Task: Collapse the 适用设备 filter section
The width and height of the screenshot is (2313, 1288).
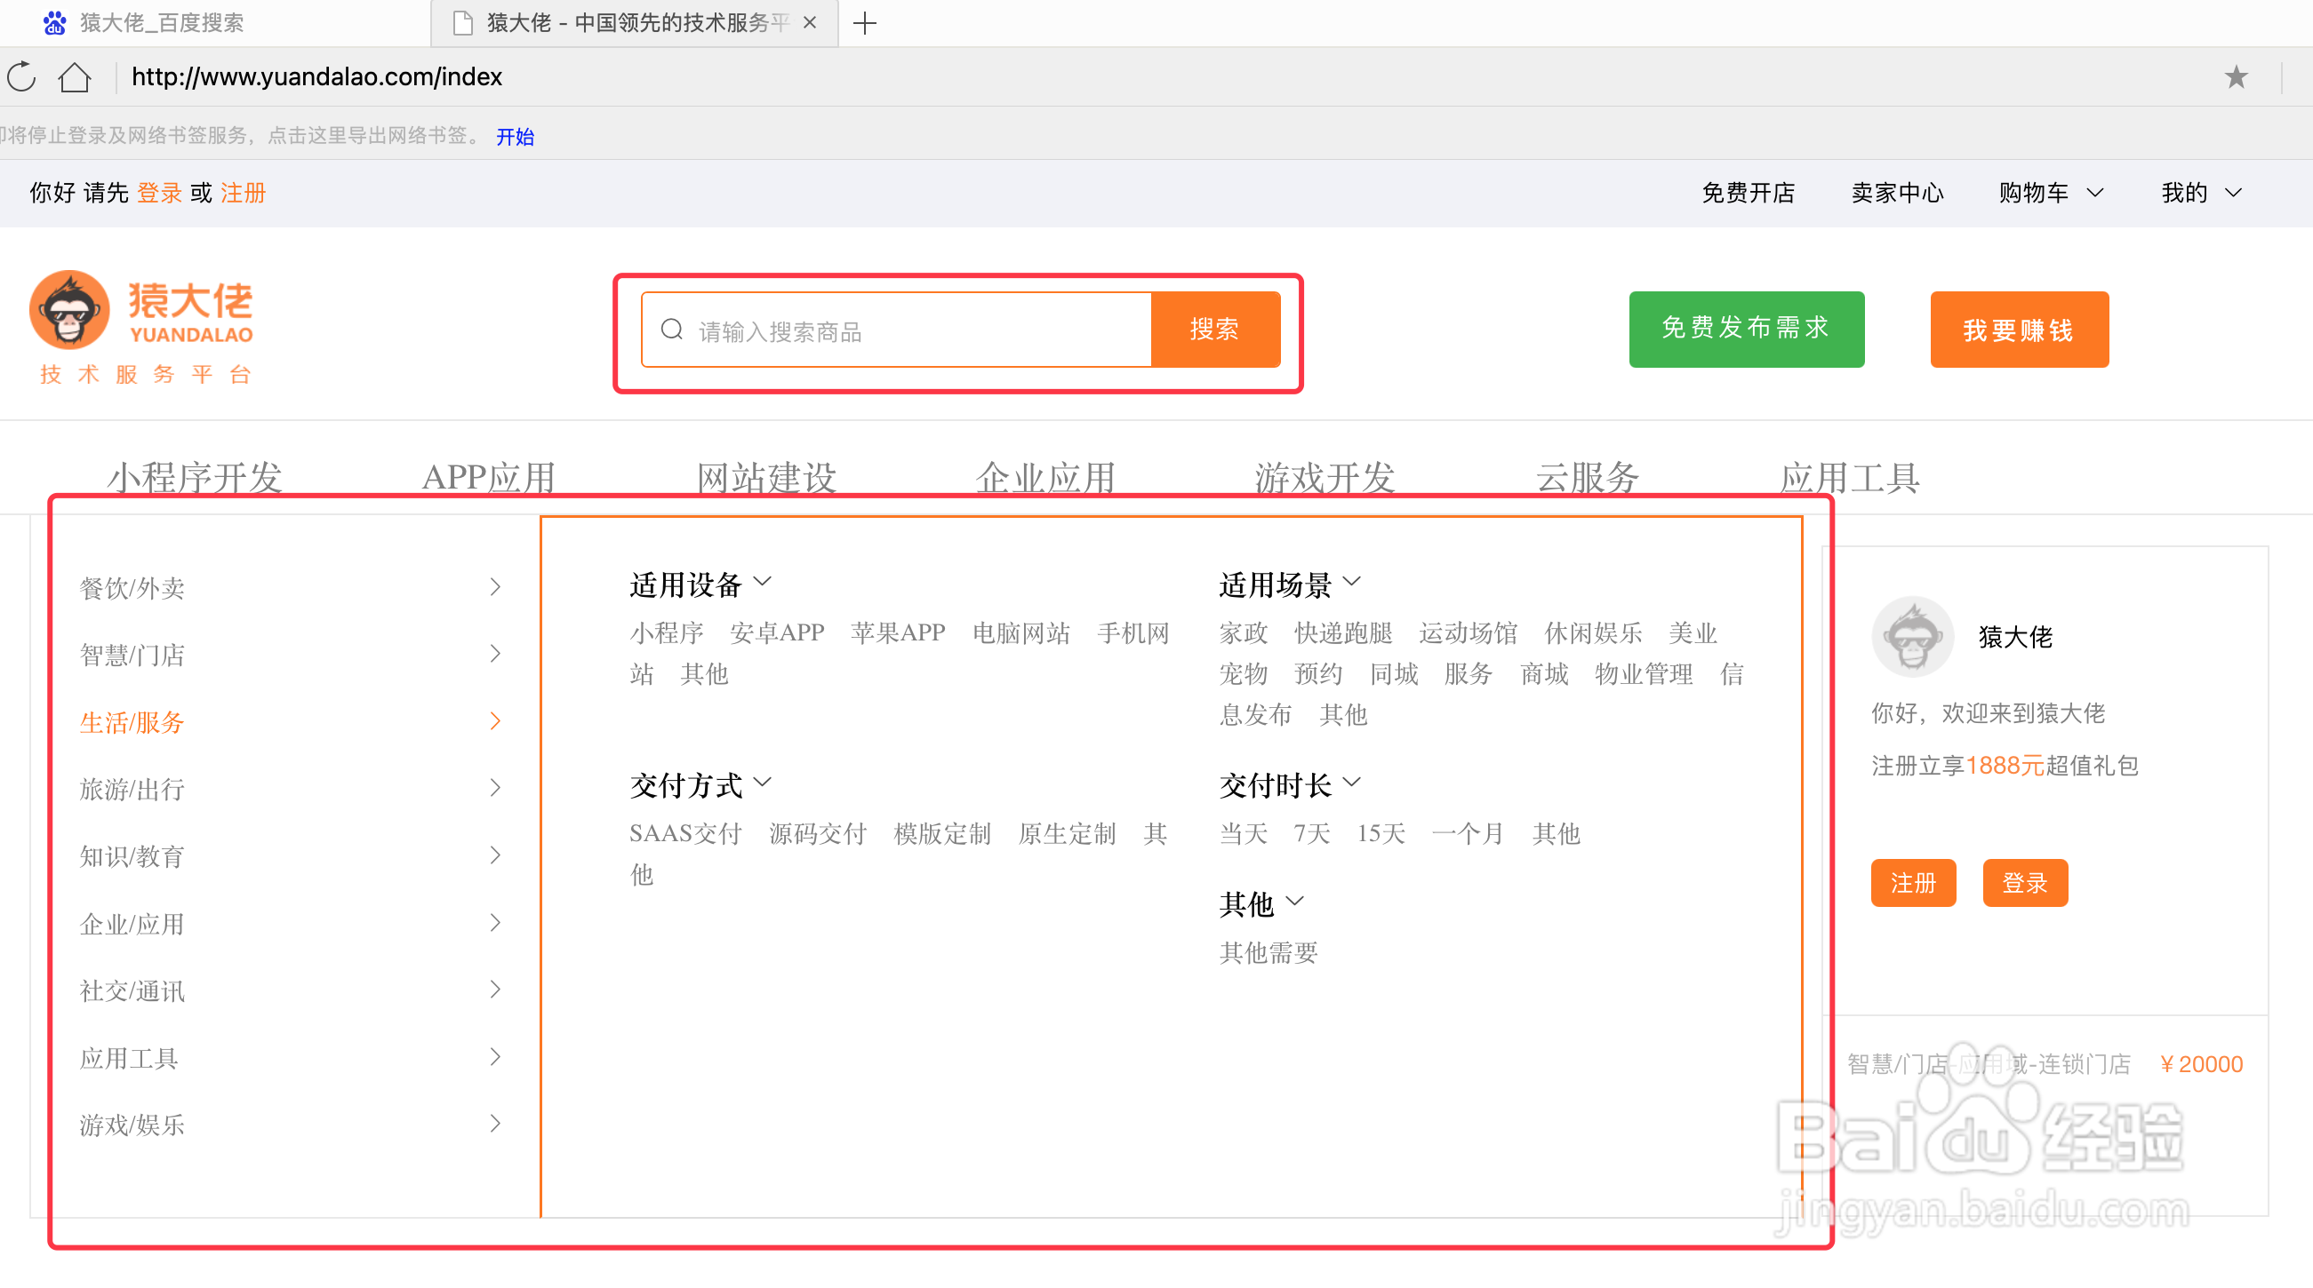Action: coord(764,582)
